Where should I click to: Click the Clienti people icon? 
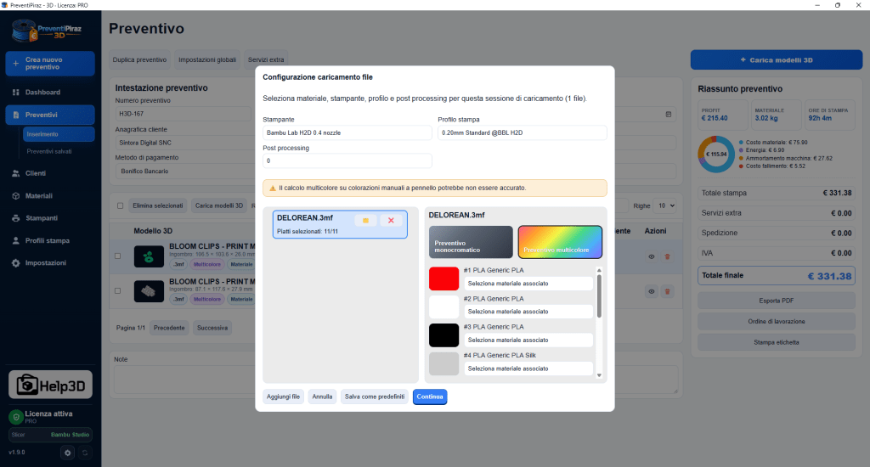(x=15, y=173)
